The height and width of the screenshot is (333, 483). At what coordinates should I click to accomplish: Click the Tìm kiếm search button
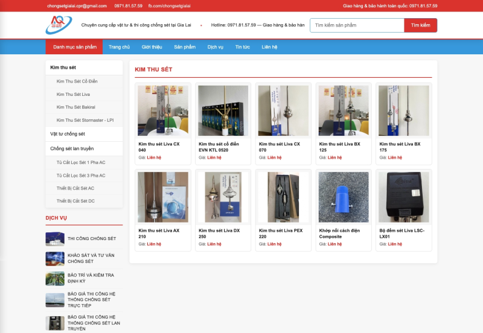point(420,25)
